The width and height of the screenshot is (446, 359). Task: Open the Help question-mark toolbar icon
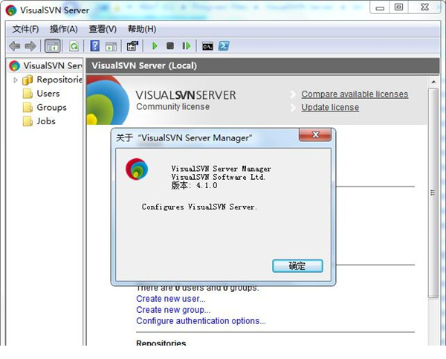94,46
